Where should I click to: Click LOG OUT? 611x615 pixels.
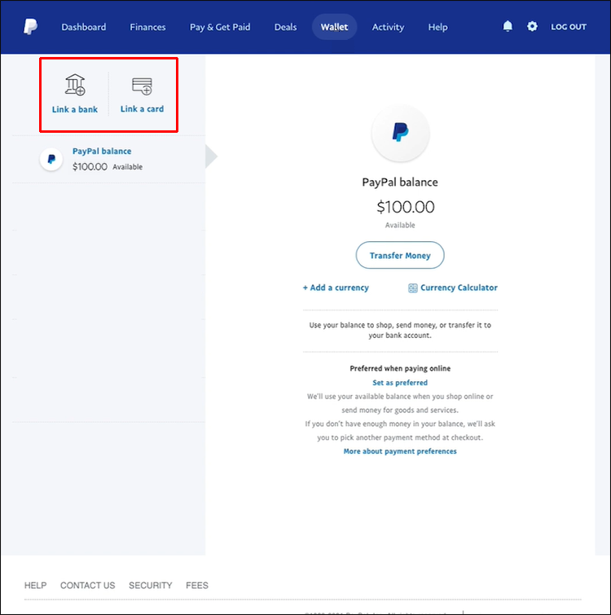tap(569, 27)
